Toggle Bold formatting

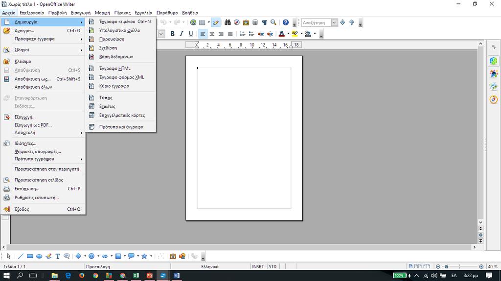coord(173,34)
